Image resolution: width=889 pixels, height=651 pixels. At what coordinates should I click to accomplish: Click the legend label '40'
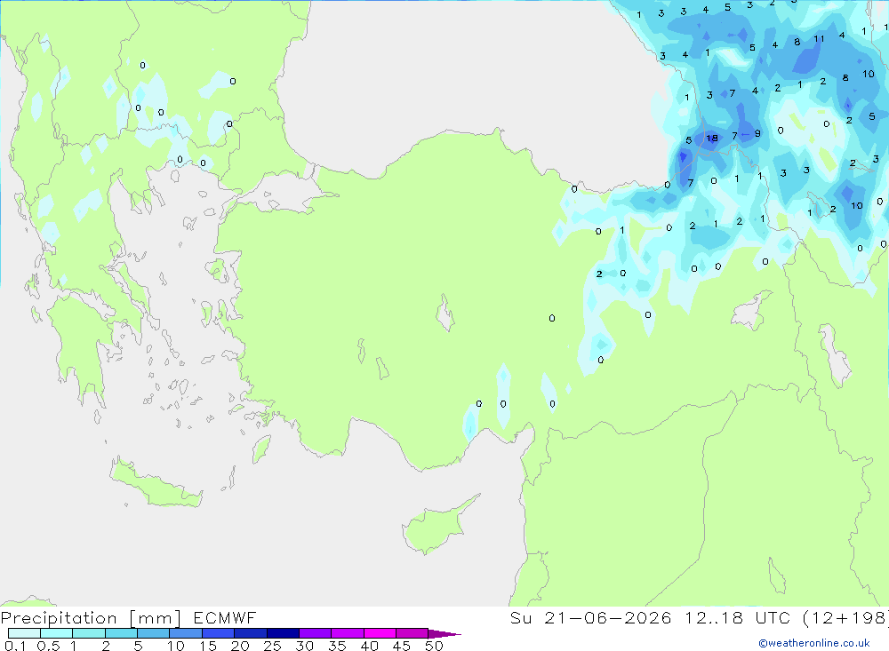pos(369,646)
